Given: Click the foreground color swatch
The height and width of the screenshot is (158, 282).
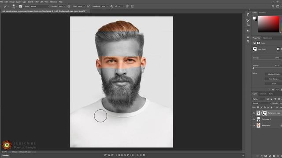Looking at the screenshot, I should coord(254,18).
